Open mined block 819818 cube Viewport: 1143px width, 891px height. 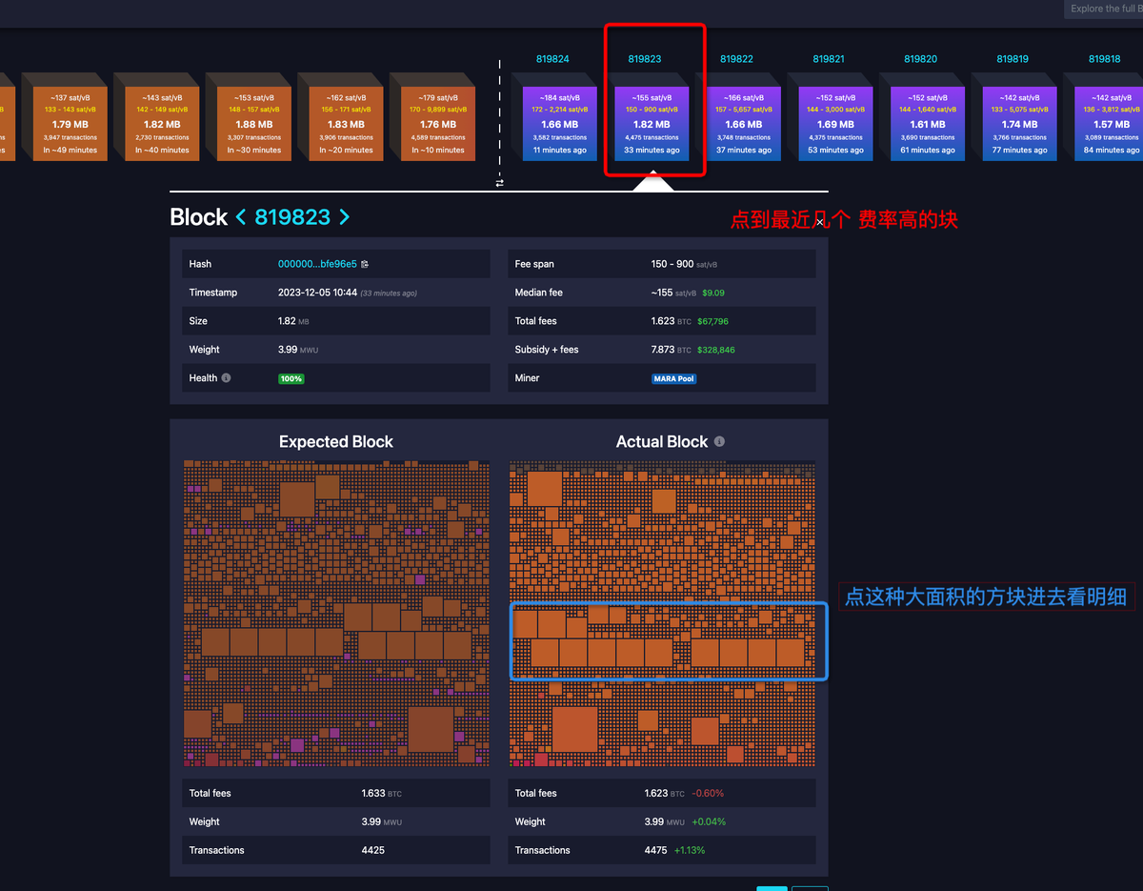tap(1109, 122)
